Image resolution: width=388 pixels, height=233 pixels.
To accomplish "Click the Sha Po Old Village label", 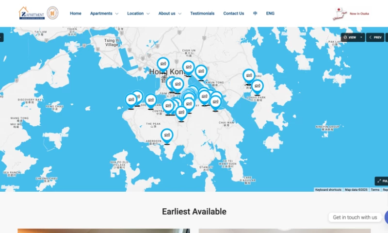I will [119, 165].
